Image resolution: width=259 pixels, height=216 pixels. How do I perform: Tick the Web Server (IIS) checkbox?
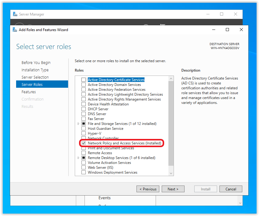(x=84, y=168)
